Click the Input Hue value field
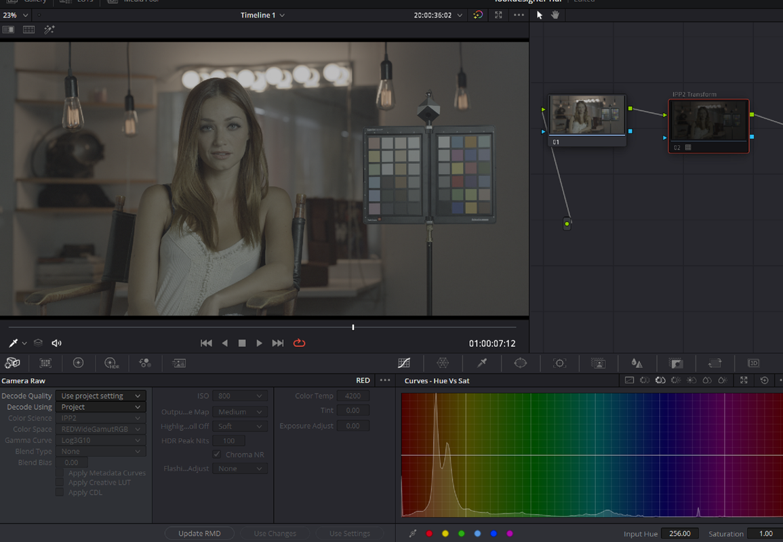The height and width of the screenshot is (542, 783). [x=679, y=533]
